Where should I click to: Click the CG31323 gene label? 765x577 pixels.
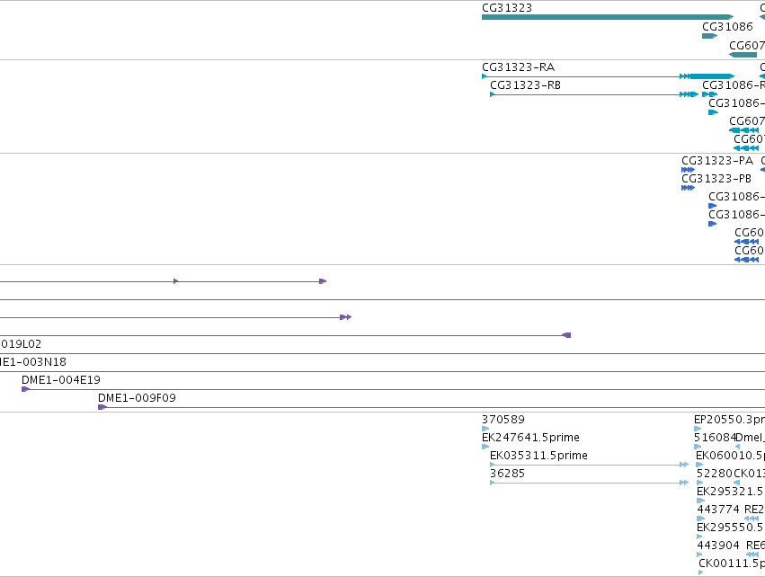[x=506, y=8]
